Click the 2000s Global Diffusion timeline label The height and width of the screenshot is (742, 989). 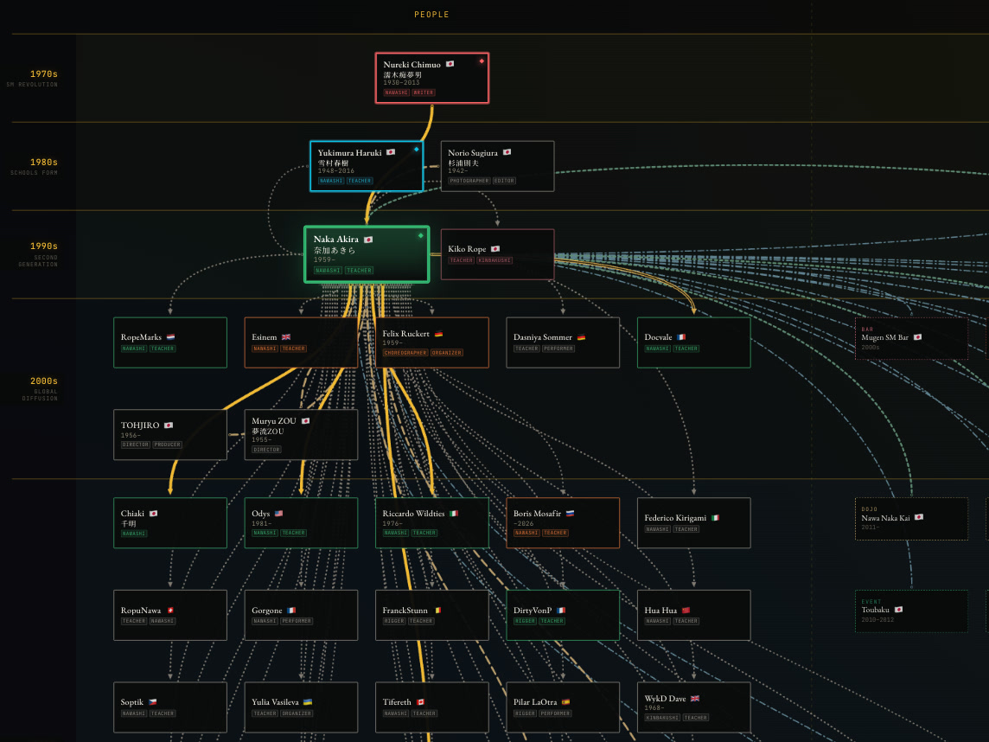41,388
